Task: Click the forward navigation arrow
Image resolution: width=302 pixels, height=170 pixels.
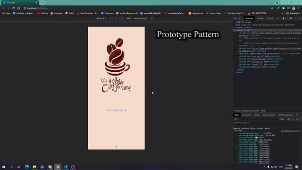Action: [8, 8]
